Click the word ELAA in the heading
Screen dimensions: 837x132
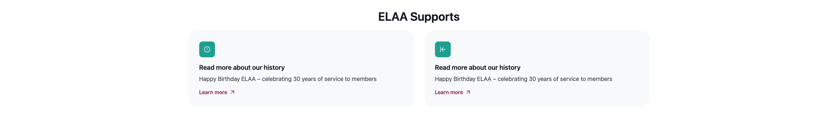pos(392,17)
